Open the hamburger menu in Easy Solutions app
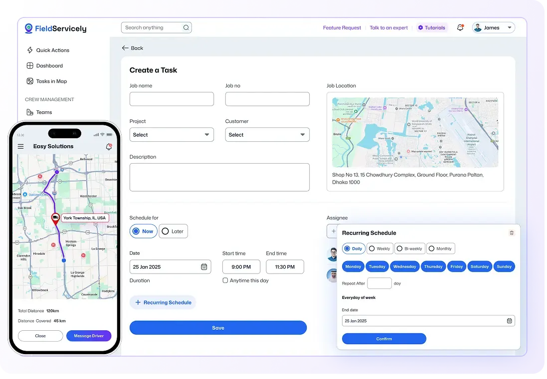547x379 pixels. coord(20,146)
